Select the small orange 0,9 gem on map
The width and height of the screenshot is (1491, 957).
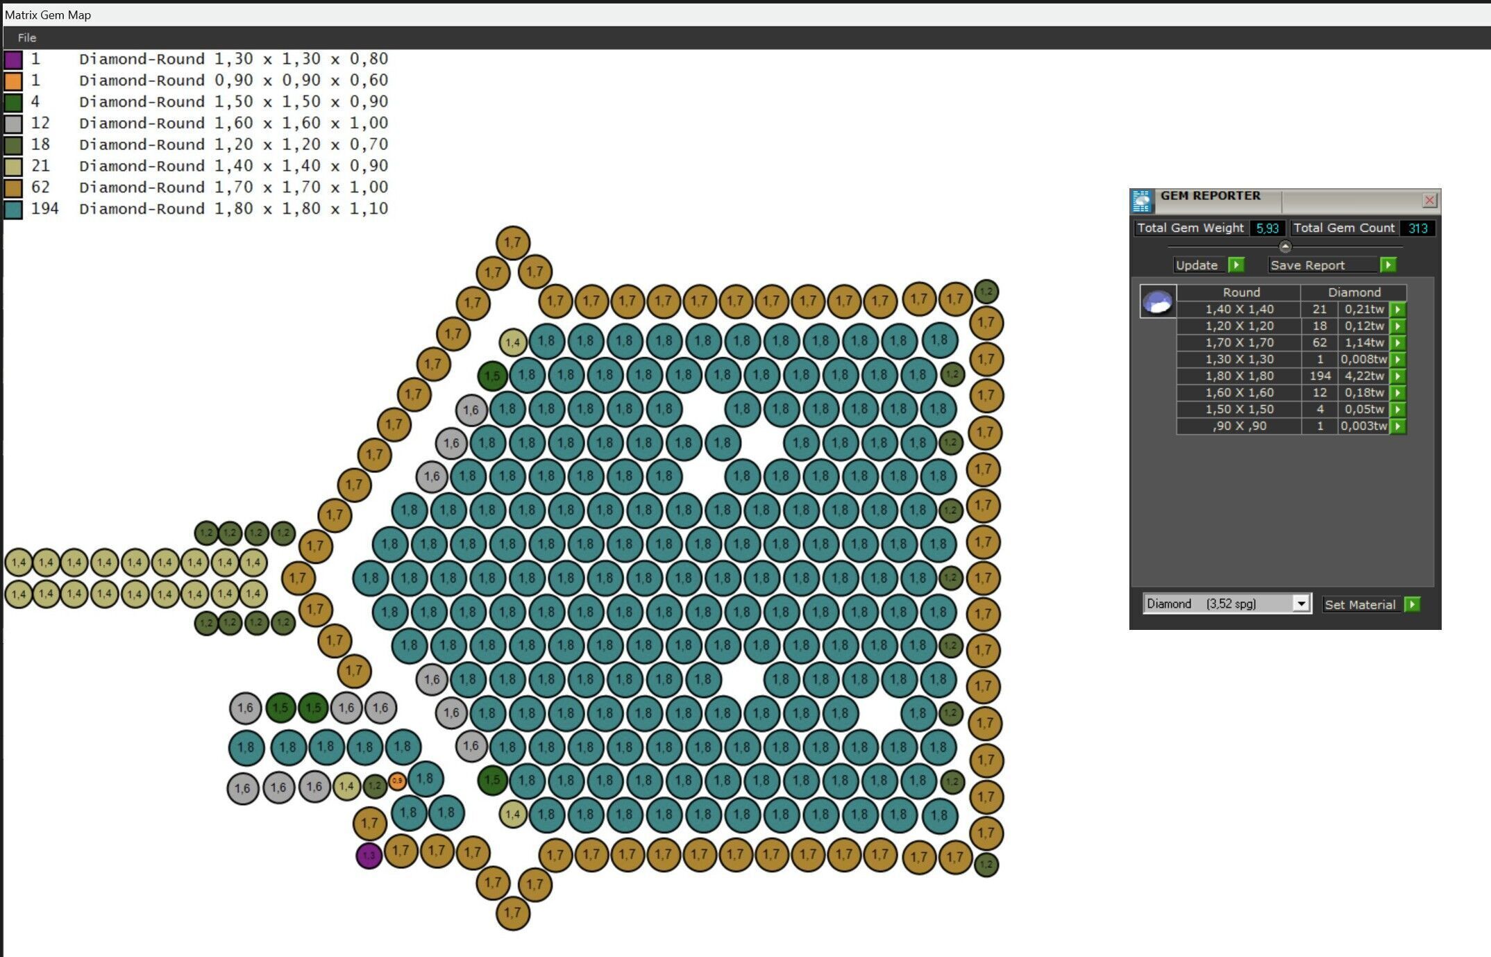click(397, 781)
